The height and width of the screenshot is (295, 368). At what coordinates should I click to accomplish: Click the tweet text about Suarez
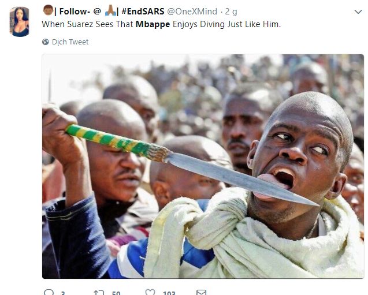[x=87, y=25]
